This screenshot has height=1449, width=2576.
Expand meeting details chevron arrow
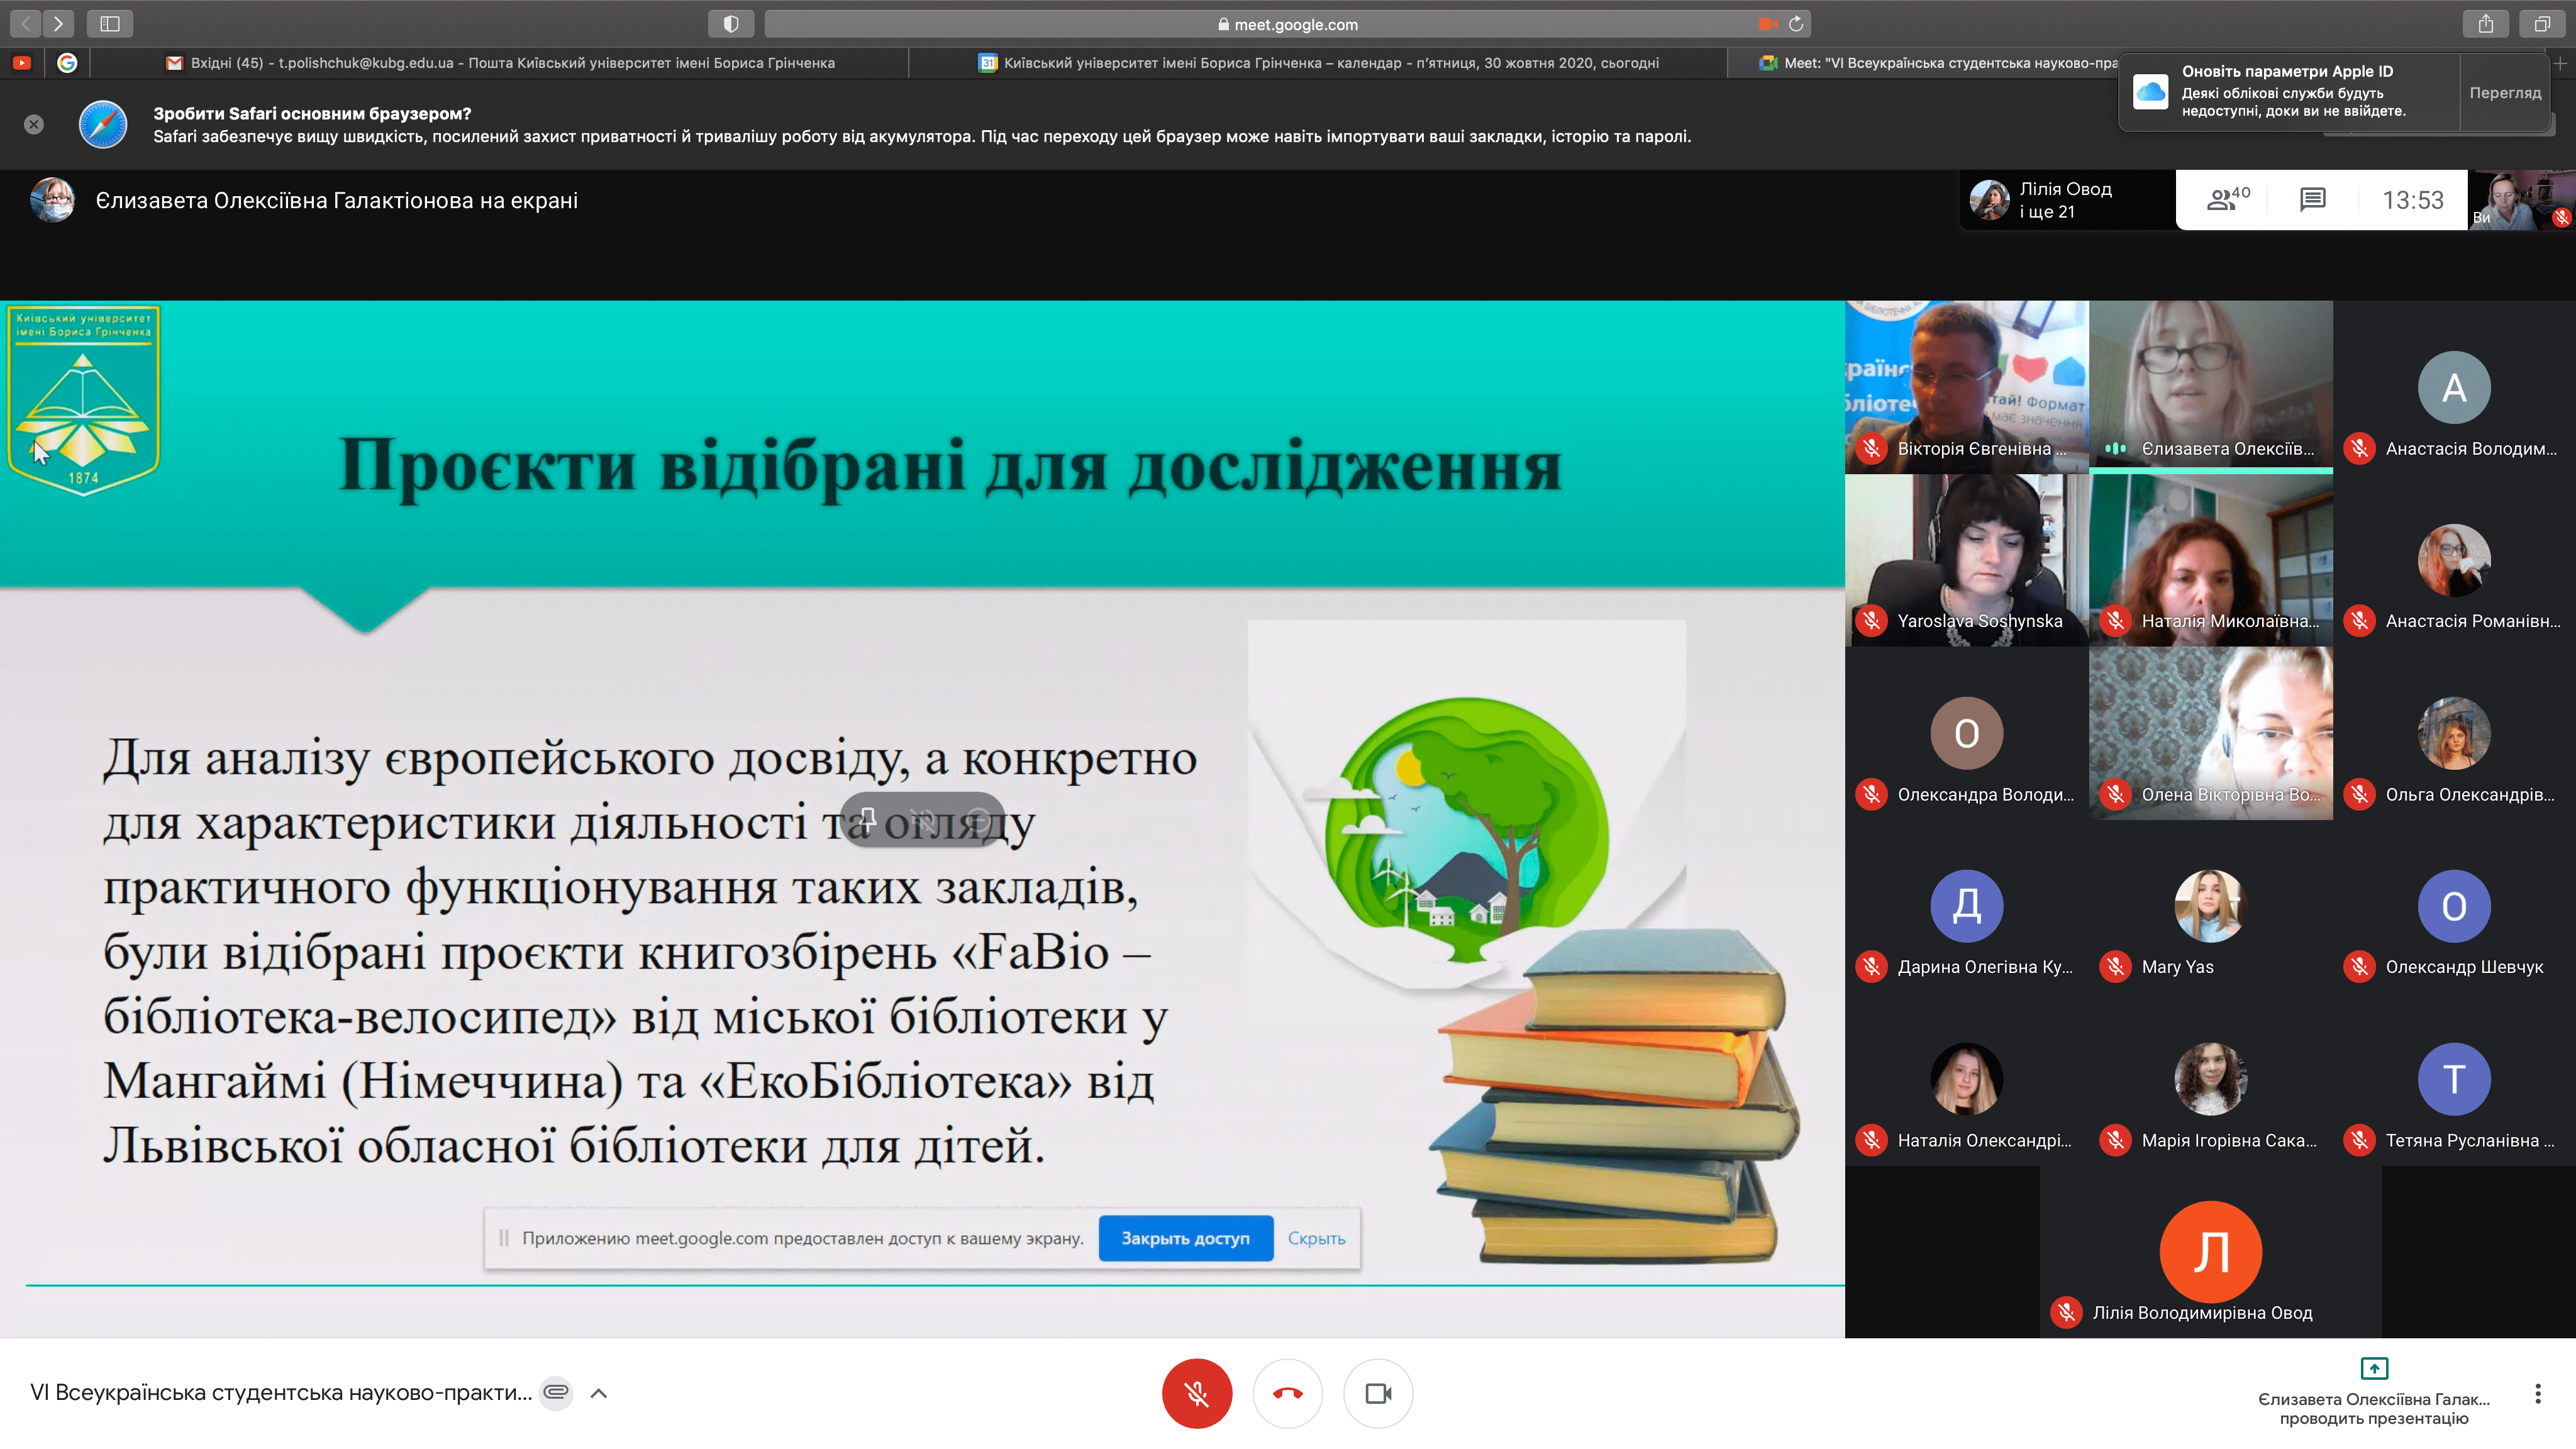(599, 1393)
